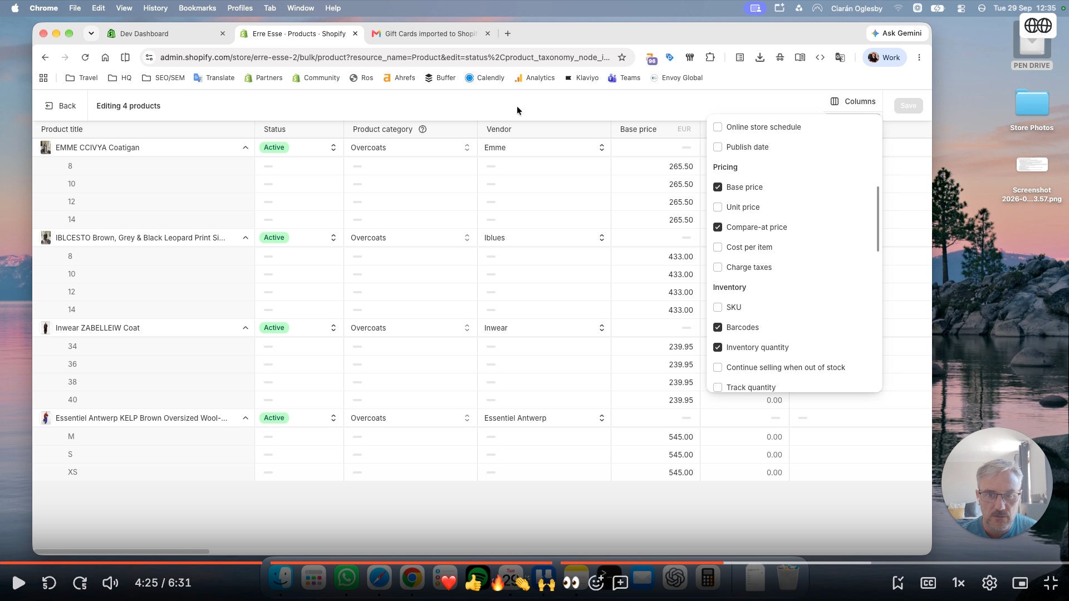
Task: Open the Chrome tab search chevron
Action: (x=91, y=33)
